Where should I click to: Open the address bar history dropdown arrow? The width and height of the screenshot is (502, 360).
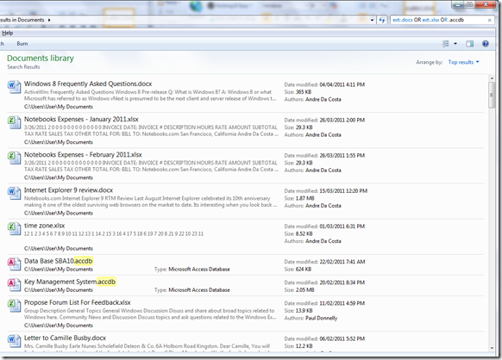click(372, 20)
